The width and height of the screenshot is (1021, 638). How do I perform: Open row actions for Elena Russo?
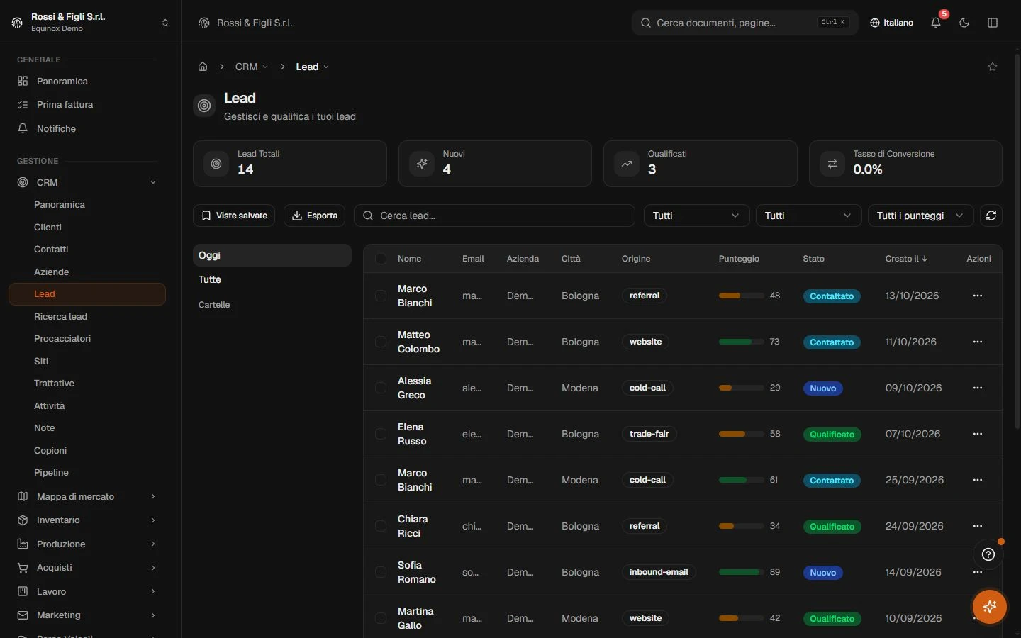pos(978,434)
